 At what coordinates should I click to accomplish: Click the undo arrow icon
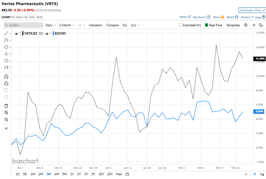click(x=6, y=90)
